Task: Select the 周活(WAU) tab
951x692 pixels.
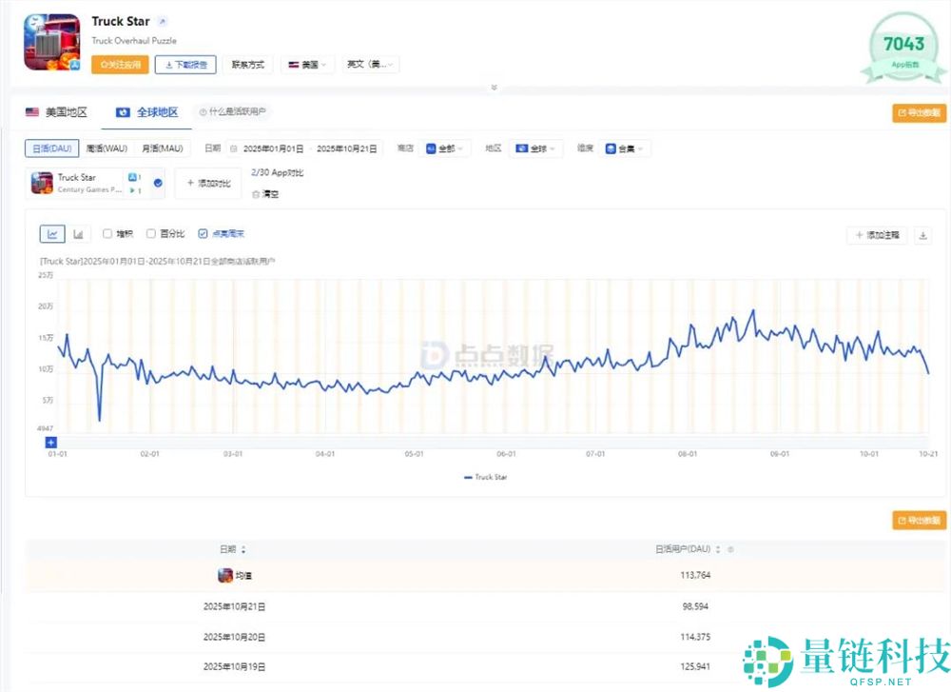Action: pos(107,148)
